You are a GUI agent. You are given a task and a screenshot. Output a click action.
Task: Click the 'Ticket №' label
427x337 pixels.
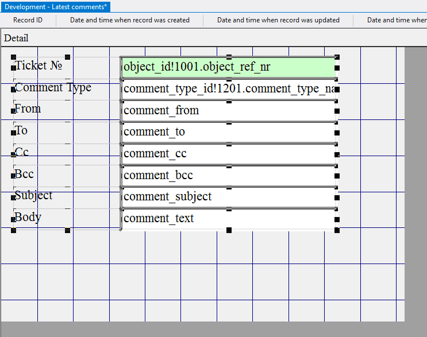(39, 65)
